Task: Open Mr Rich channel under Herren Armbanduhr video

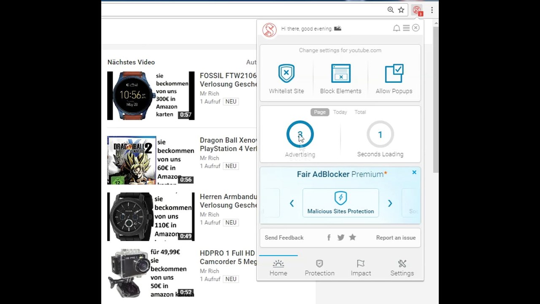Action: click(209, 214)
